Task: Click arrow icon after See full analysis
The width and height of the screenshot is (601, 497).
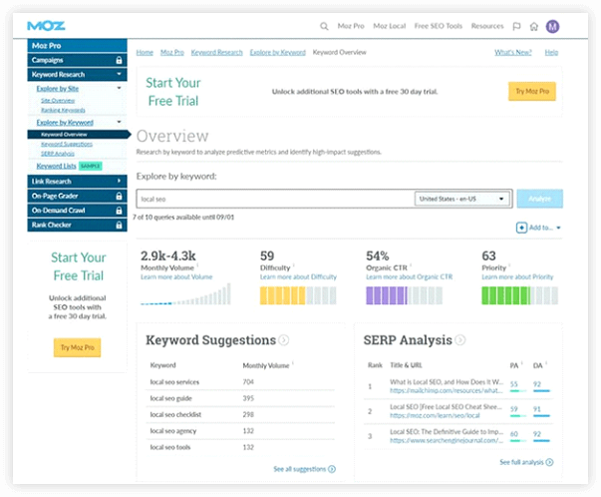Action: pyautogui.click(x=549, y=462)
